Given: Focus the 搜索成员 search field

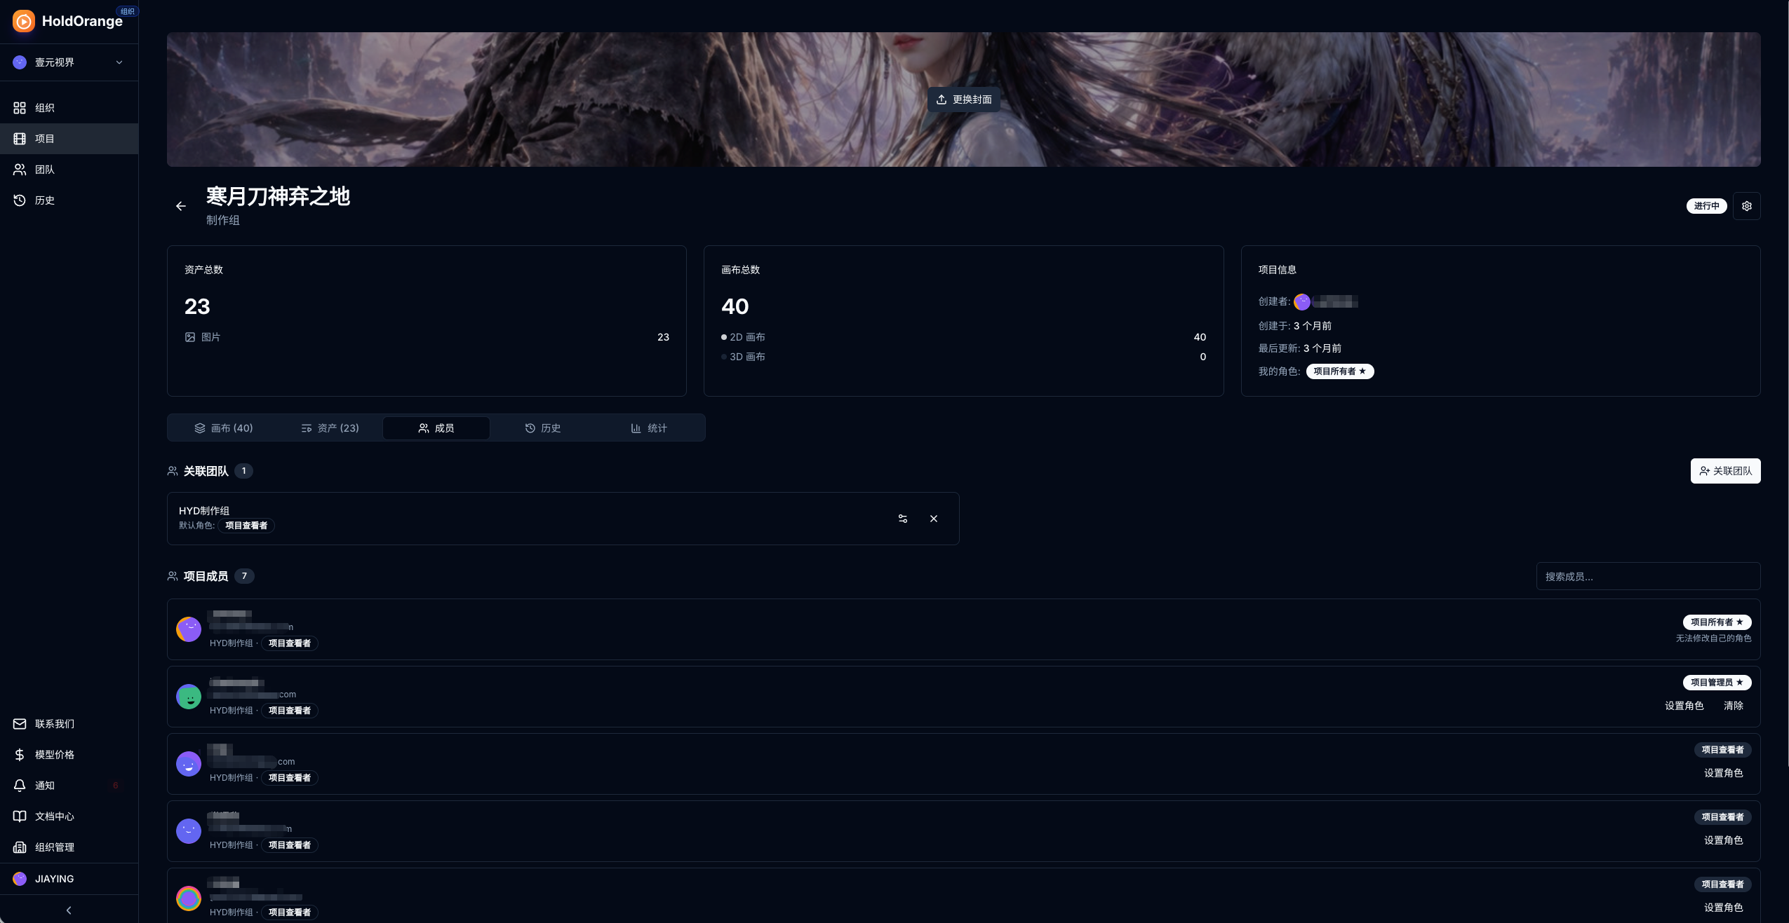Looking at the screenshot, I should pos(1648,576).
